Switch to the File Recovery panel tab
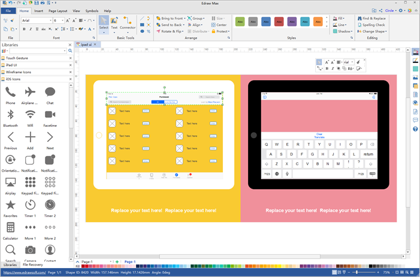Viewport: 420px width, 277px height. click(33, 264)
